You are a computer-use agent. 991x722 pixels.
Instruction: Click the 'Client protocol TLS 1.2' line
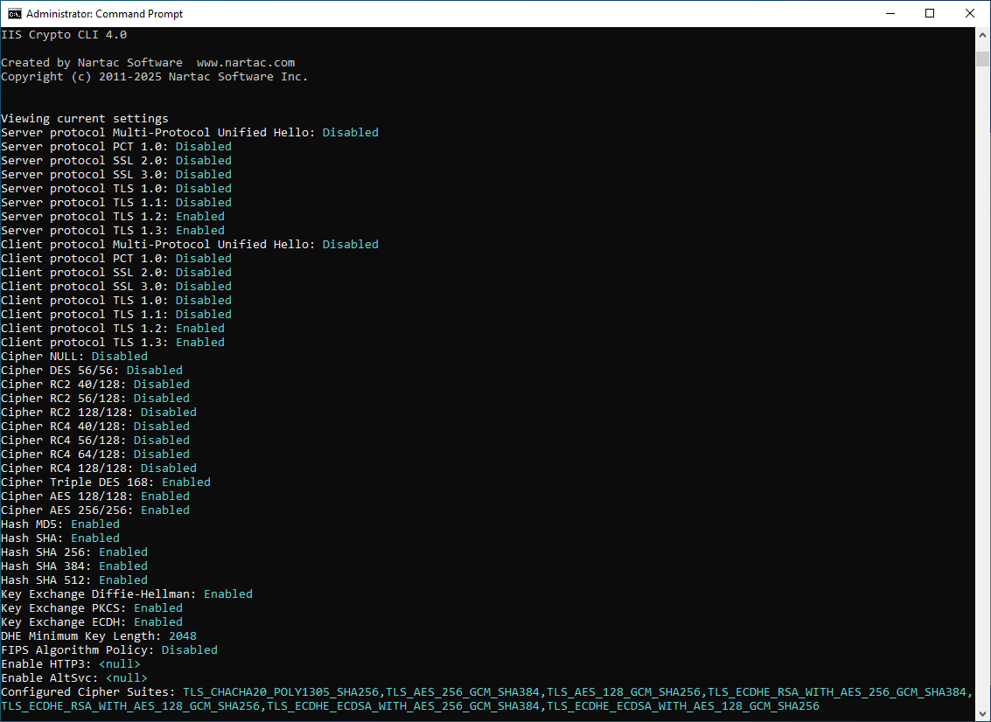[x=113, y=329]
